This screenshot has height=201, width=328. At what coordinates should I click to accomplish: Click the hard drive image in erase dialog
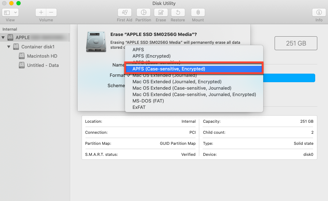pos(96,42)
